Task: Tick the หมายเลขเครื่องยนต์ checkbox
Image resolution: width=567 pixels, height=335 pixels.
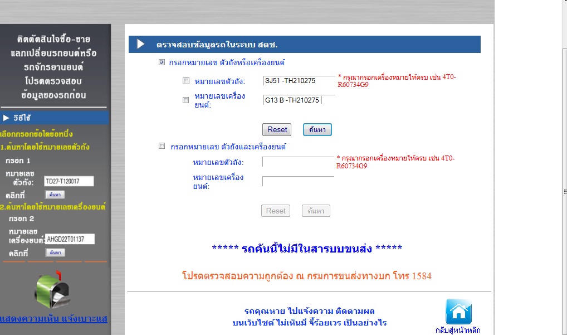Action: pyautogui.click(x=186, y=100)
